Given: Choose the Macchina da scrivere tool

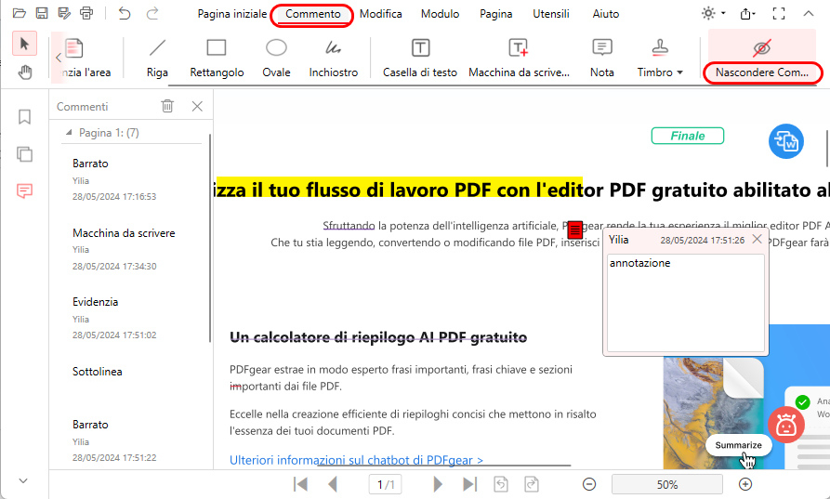Looking at the screenshot, I should coord(519,59).
